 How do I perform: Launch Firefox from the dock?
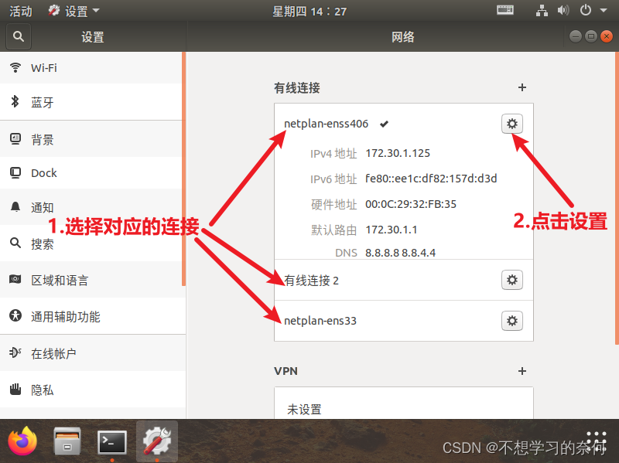(23, 441)
